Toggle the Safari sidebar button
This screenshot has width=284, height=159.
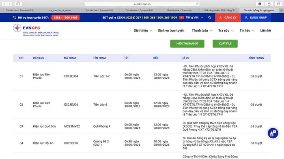tap(18, 4)
